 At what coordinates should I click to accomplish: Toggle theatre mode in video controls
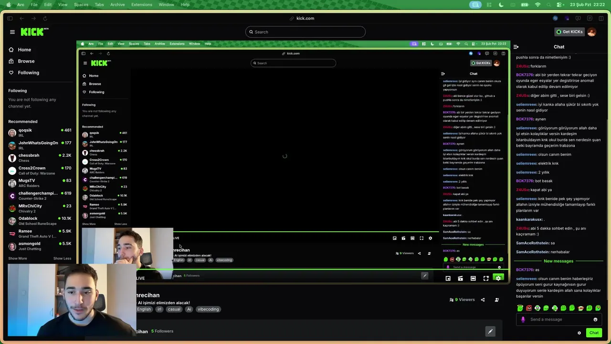click(473, 279)
